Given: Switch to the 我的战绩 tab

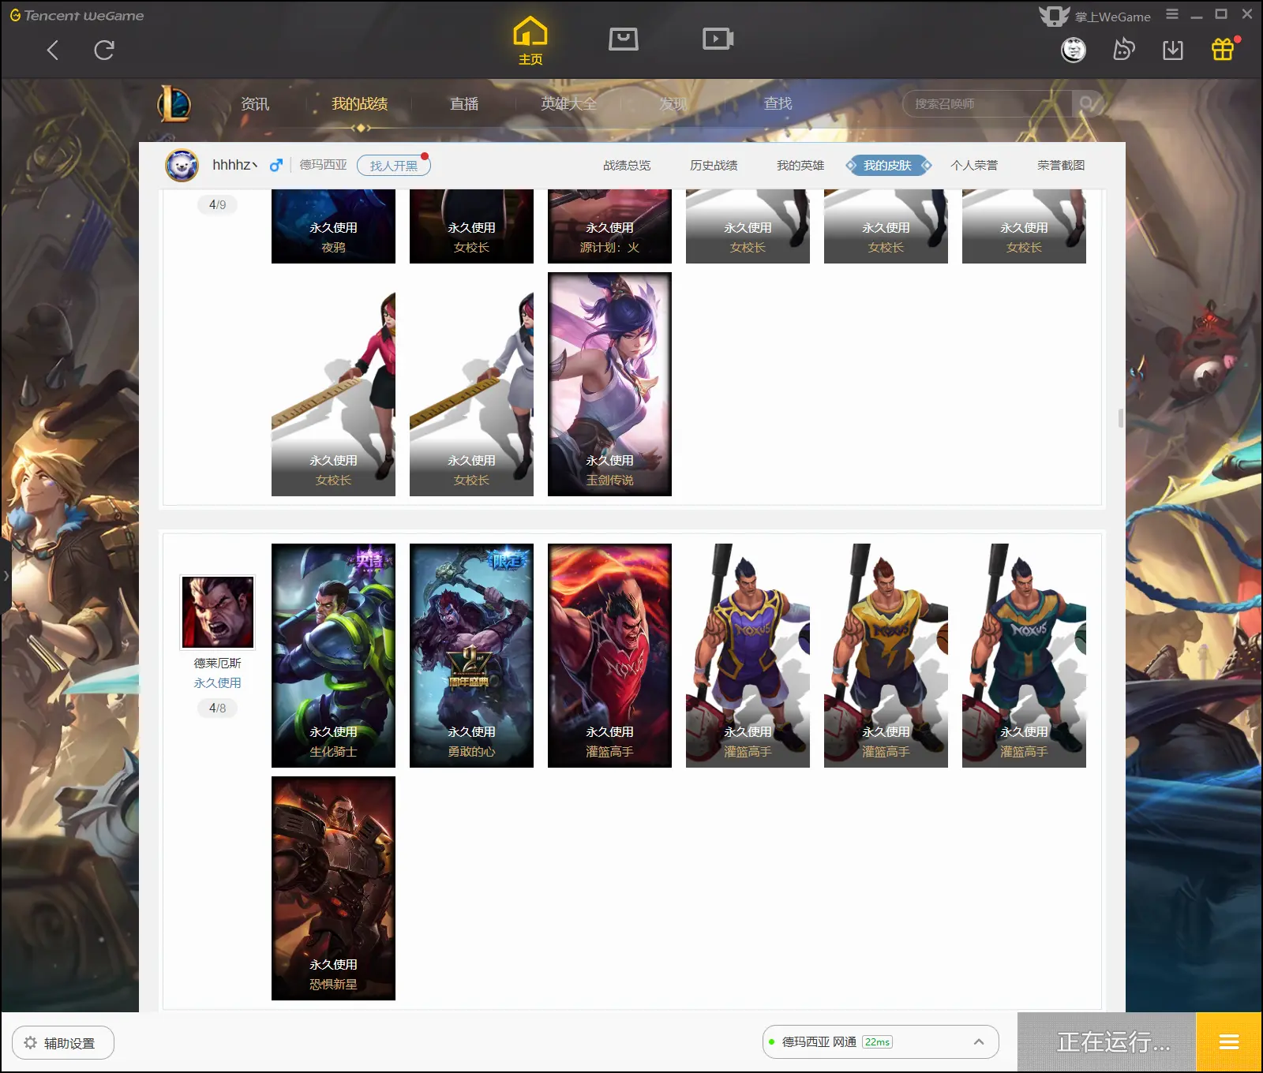Looking at the screenshot, I should tap(359, 103).
